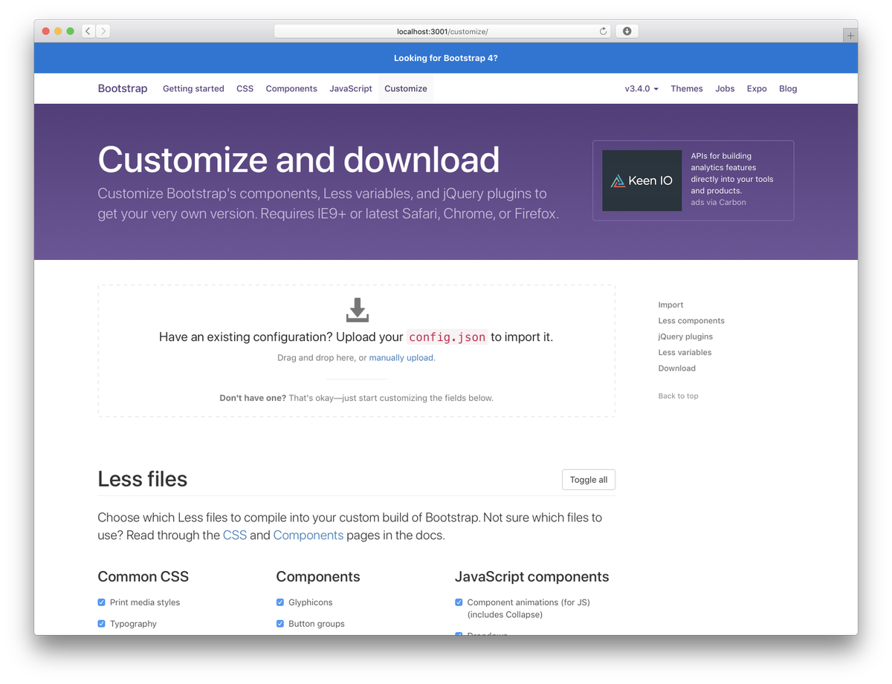The width and height of the screenshot is (892, 684).
Task: Open the v3.4.0 version dropdown
Action: tap(641, 88)
